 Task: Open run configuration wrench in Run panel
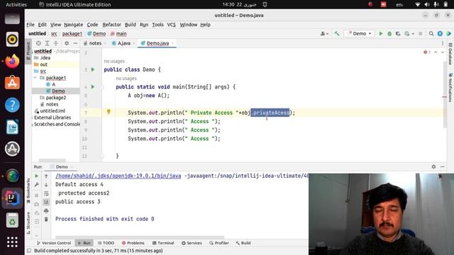coord(37,184)
